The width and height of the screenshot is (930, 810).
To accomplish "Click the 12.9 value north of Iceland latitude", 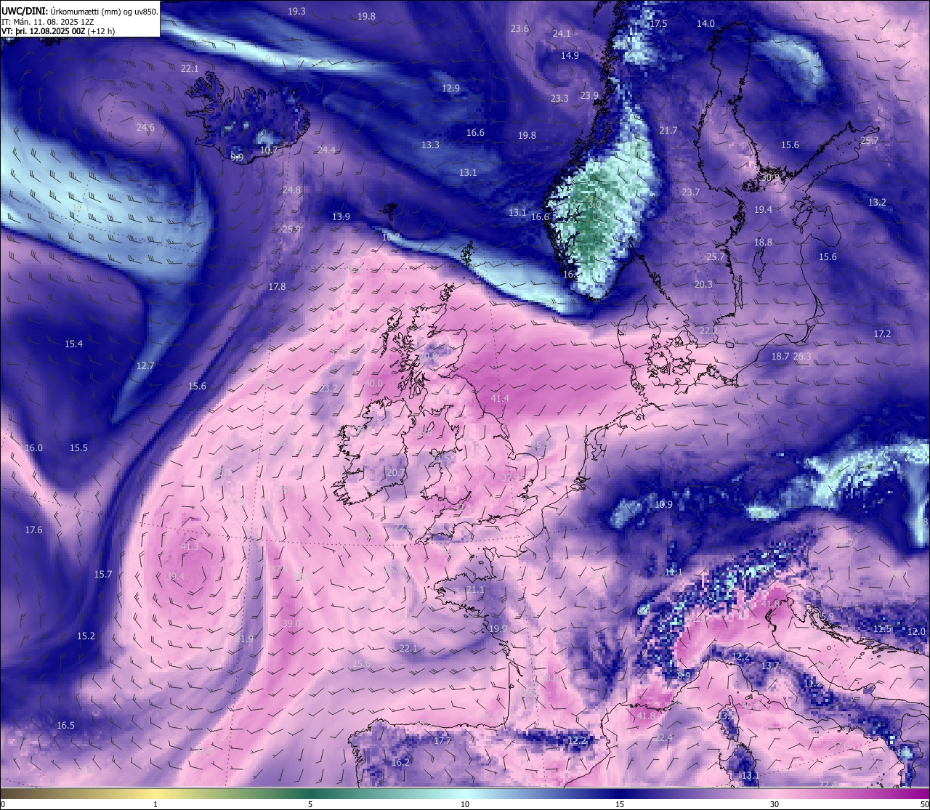I will [450, 88].
